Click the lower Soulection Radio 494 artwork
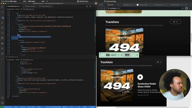Viewport: 192px width, 108px height. 117,85
